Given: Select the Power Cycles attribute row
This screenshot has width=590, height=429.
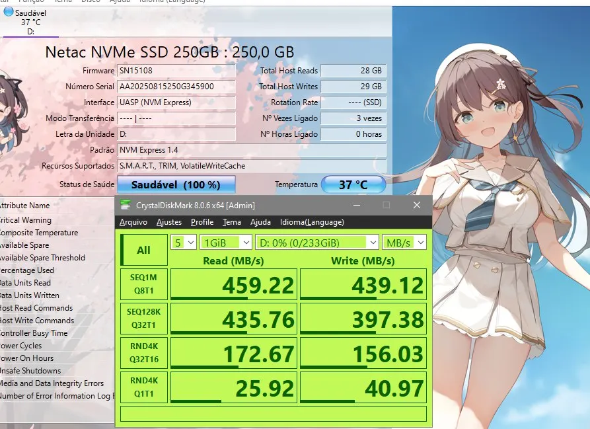Looking at the screenshot, I should (x=57, y=346).
